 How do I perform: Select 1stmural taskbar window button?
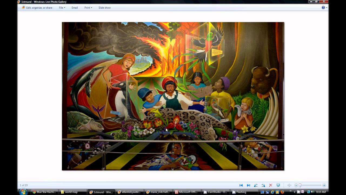pyautogui.click(x=101, y=192)
